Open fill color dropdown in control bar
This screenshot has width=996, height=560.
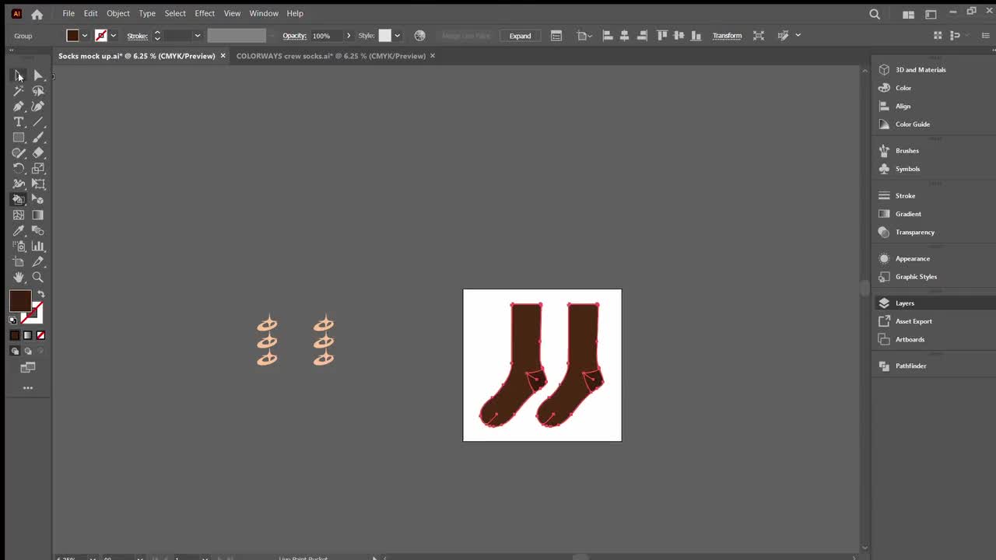pos(84,36)
